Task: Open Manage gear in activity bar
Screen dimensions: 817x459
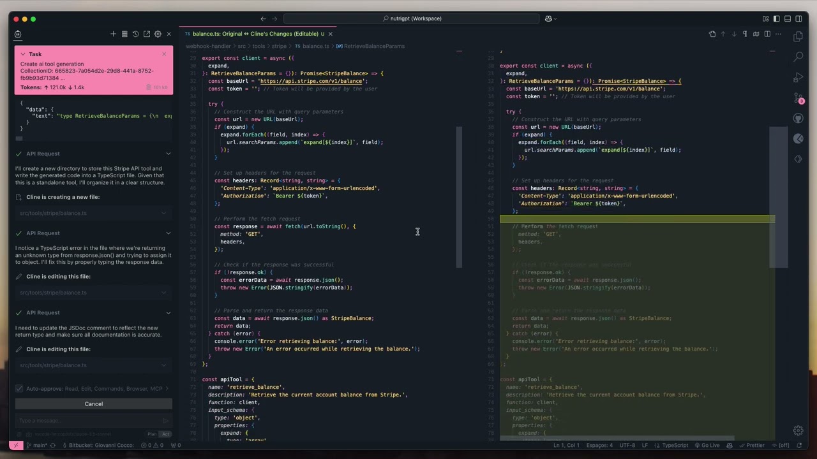Action: click(x=798, y=430)
